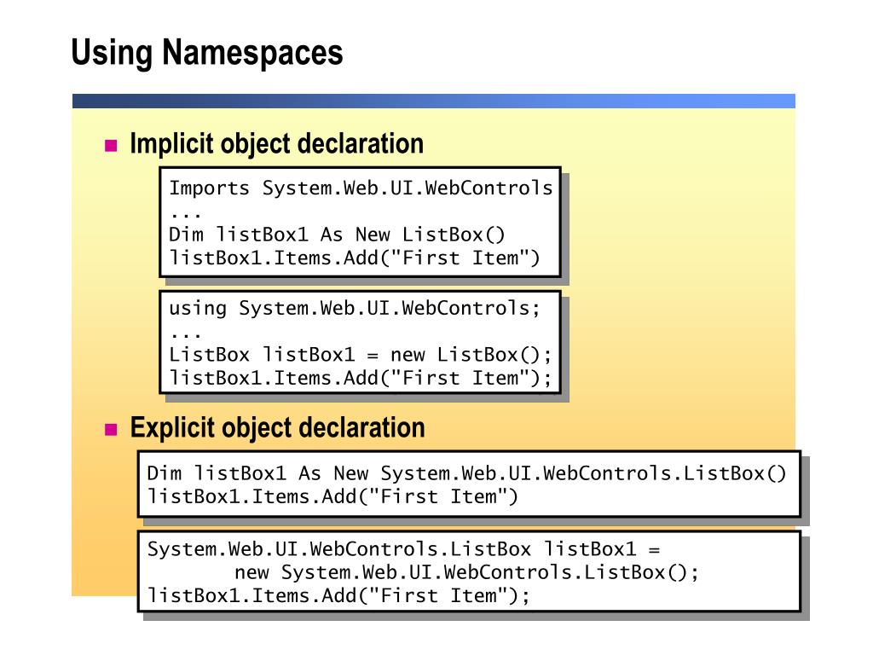Screen dimensions: 873x655
Task: Click the 'Imports System.Web.UI.WebControls' code line
Action: pyautogui.click(x=361, y=188)
